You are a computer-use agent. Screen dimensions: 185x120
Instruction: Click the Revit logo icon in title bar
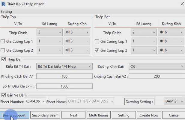click(3, 4)
